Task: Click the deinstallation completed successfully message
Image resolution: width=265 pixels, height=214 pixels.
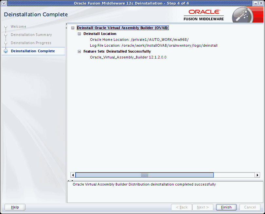Action: [x=144, y=184]
